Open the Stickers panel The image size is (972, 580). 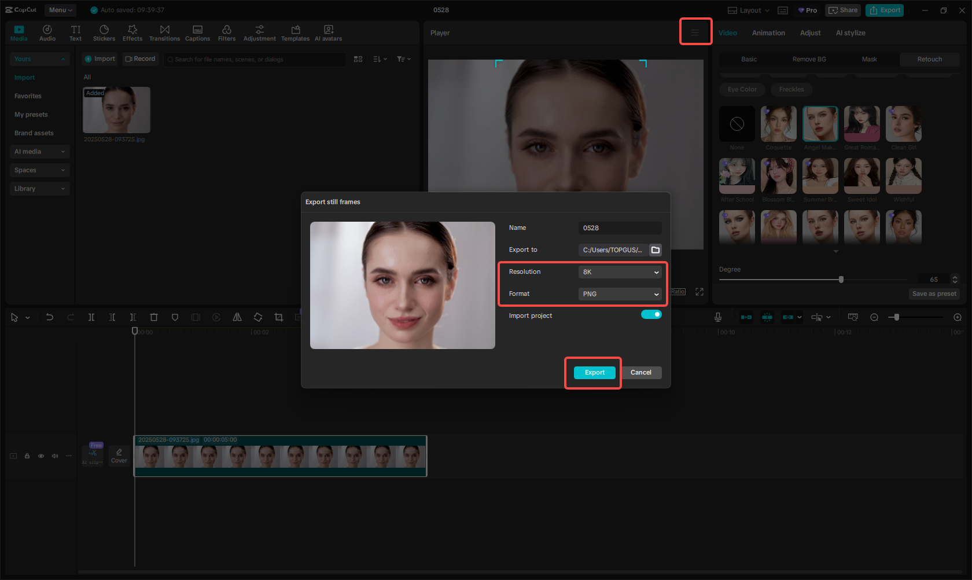pos(104,33)
